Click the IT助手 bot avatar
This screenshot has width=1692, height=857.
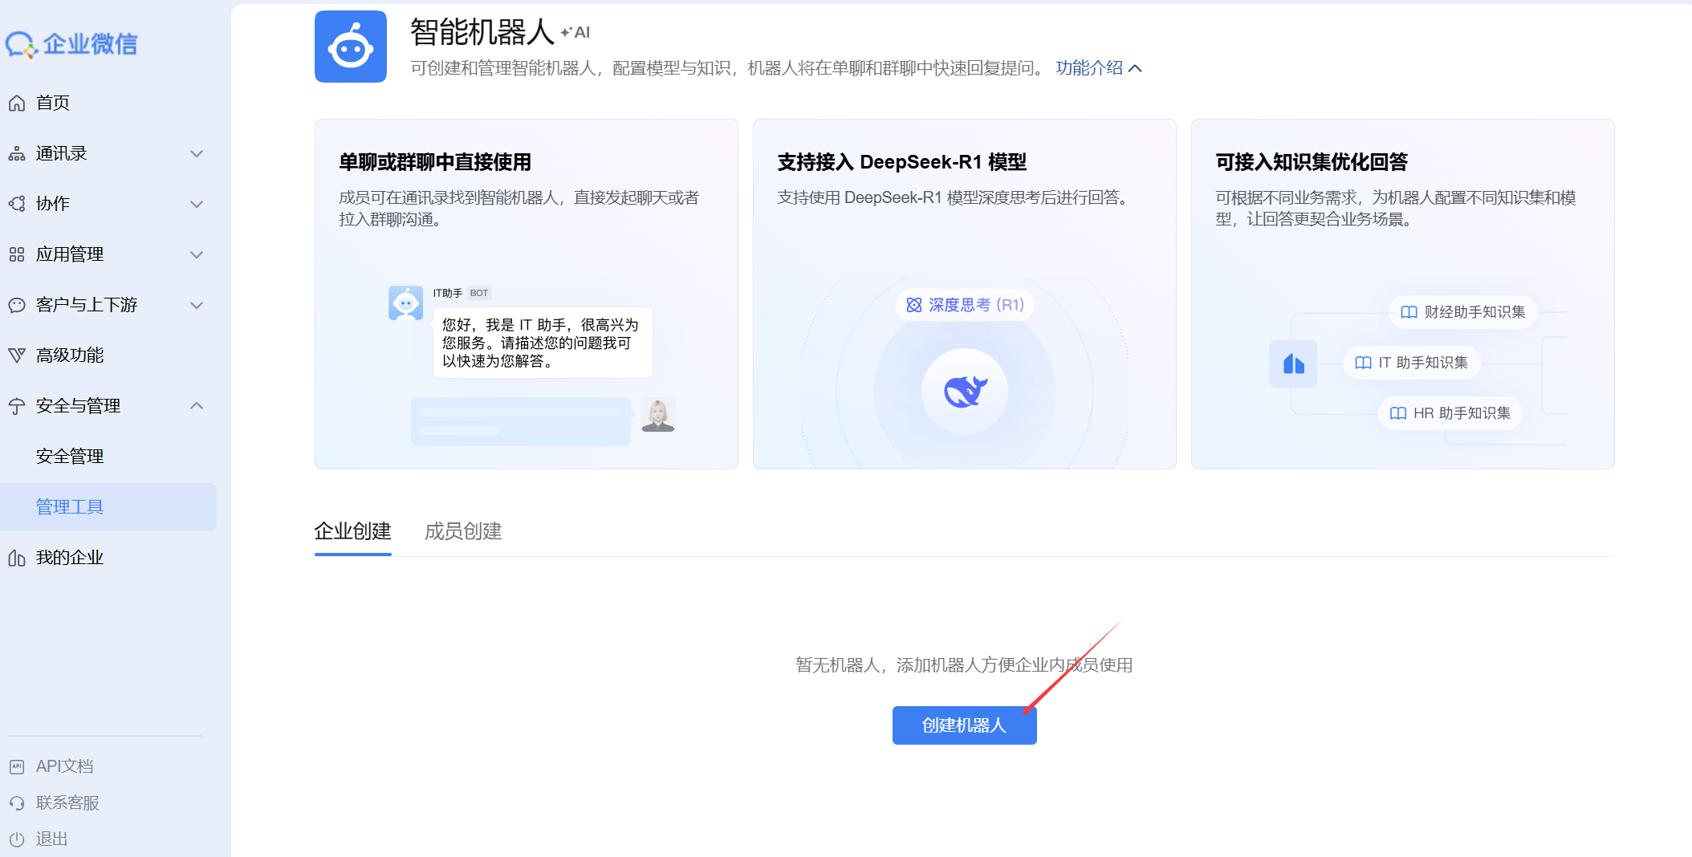pos(406,303)
